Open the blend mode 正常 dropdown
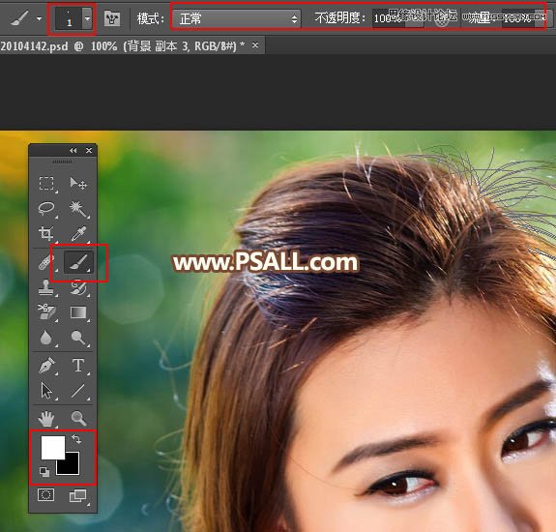This screenshot has height=532, width=556. [236, 18]
